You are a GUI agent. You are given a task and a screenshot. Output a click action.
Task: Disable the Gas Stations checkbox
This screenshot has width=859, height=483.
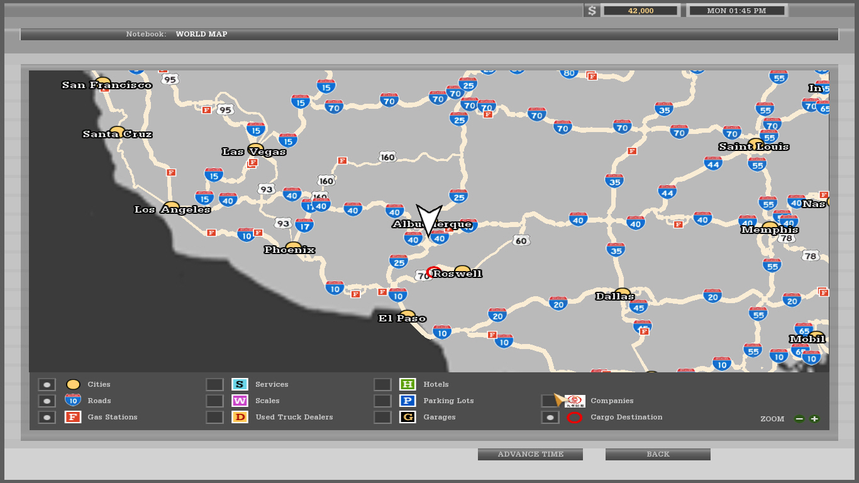(47, 417)
